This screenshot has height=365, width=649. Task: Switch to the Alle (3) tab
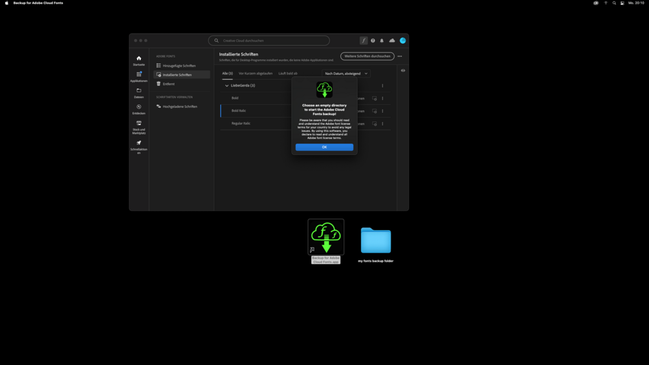(227, 73)
